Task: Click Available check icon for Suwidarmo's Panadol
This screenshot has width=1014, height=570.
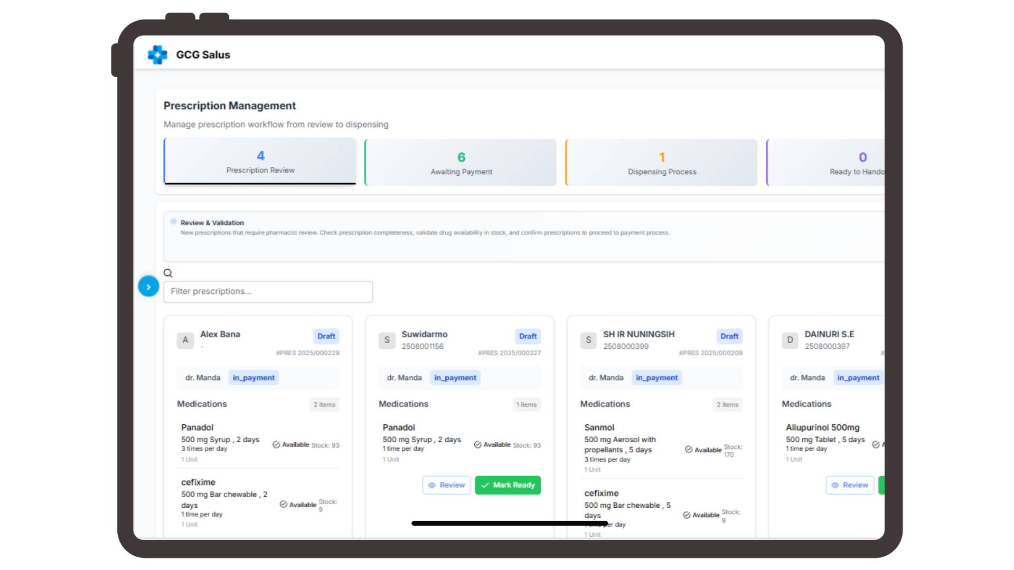Action: [477, 445]
